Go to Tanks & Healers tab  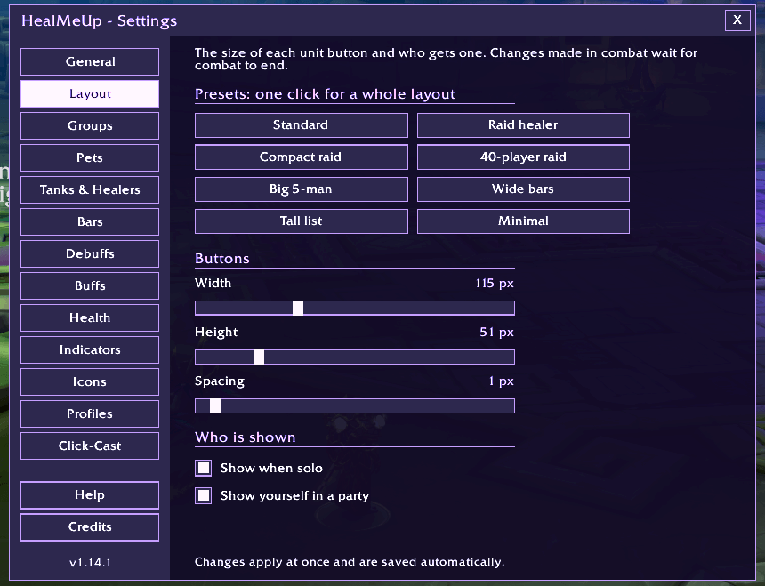pos(90,189)
